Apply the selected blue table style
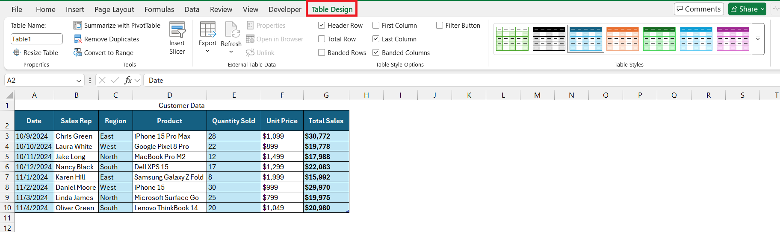Screen dimensions: 780x232 pyautogui.click(x=586, y=39)
